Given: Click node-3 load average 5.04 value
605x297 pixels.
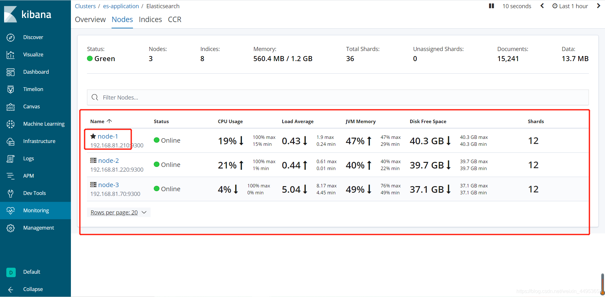Looking at the screenshot, I should point(291,189).
